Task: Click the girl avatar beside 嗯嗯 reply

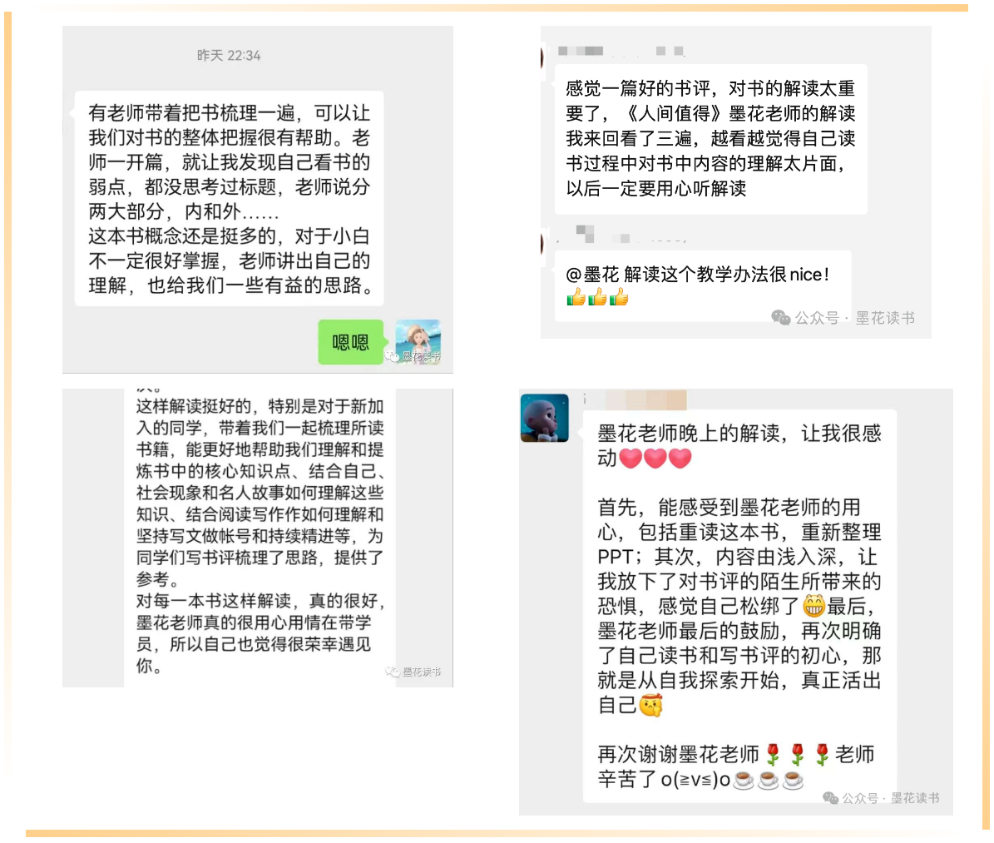Action: 418,341
